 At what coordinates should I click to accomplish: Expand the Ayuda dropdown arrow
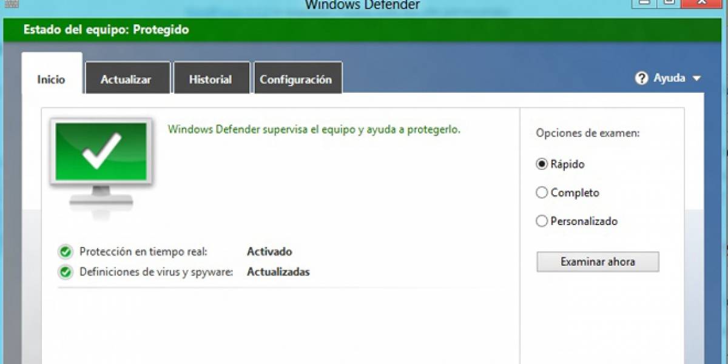click(696, 78)
